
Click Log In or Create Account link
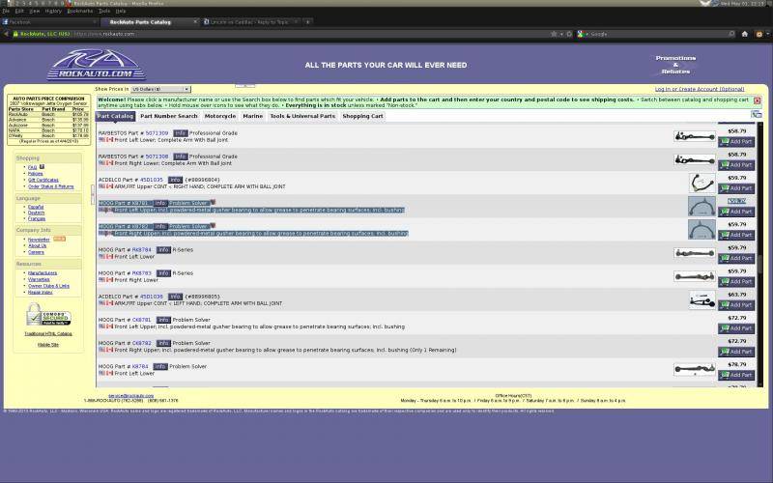point(699,89)
